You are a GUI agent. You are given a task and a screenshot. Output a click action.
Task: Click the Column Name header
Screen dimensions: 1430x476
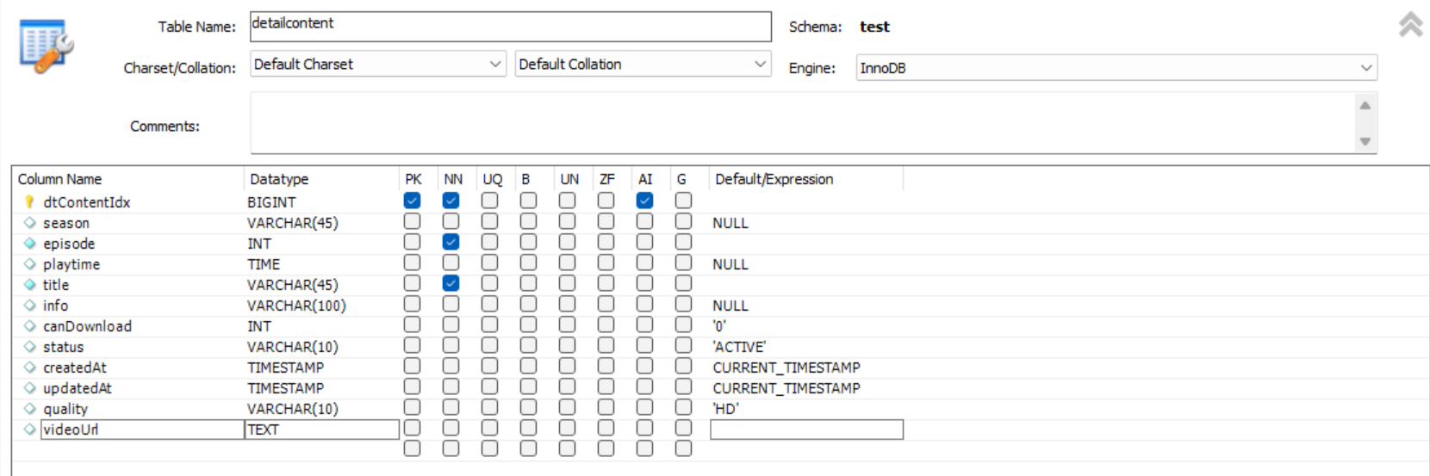pyautogui.click(x=59, y=179)
